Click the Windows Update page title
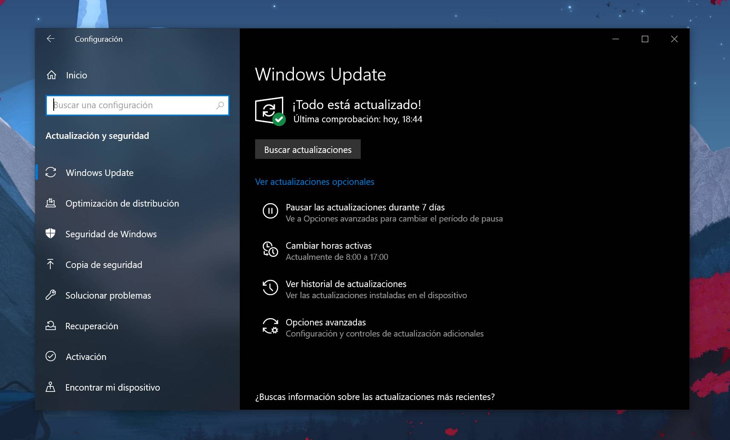 click(320, 75)
